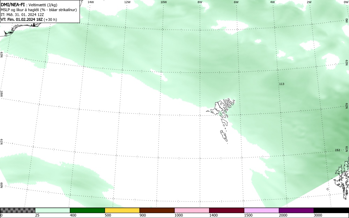The height and width of the screenshot is (218, 349).
Task: Select the legend value 1000
Action: coord(178,215)
